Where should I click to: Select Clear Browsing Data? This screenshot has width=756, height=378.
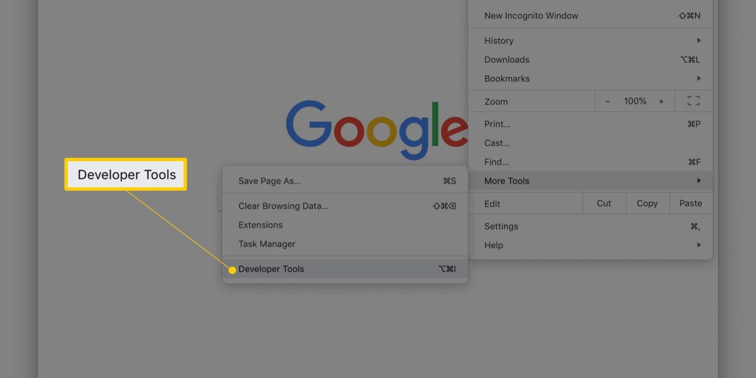[x=345, y=206]
